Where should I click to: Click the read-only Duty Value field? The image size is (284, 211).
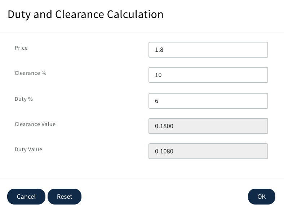(208, 151)
